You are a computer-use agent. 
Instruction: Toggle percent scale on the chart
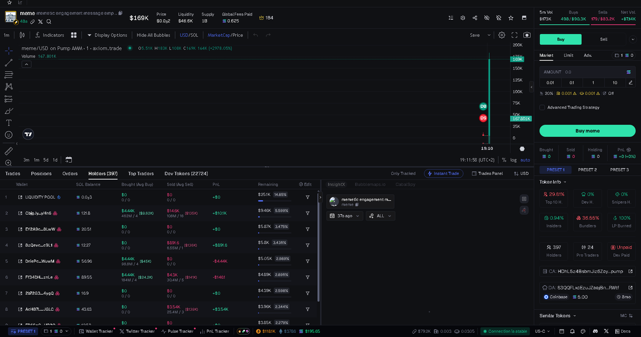click(x=504, y=160)
